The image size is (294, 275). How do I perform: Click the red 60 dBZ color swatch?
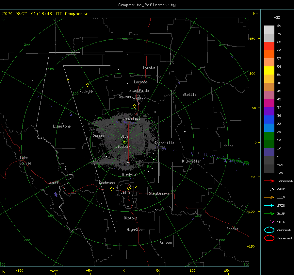[x=269, y=46]
